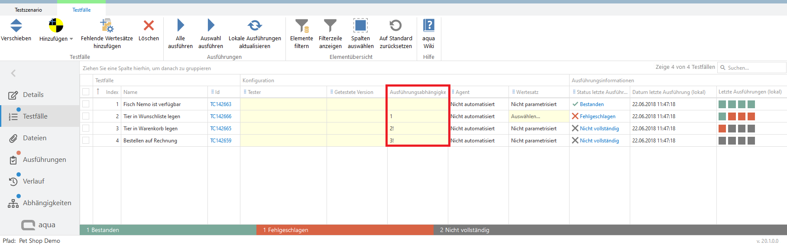The width and height of the screenshot is (787, 245).
Task: Open the Elemente filtern filter tool
Action: coord(301,26)
